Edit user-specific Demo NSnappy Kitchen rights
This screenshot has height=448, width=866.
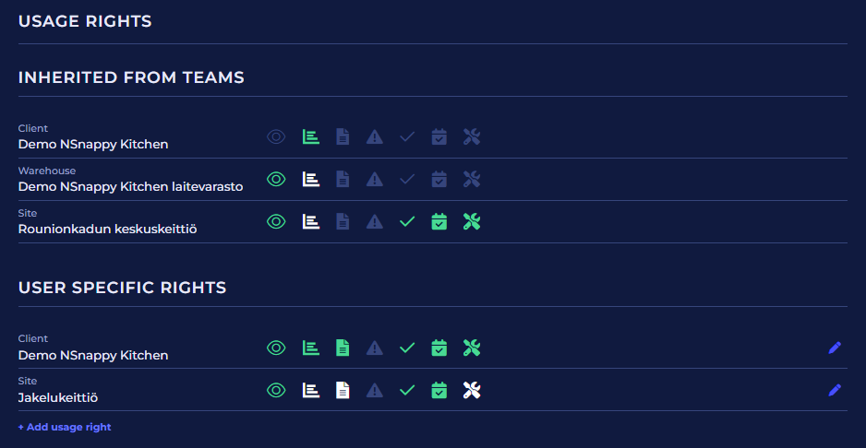click(835, 348)
